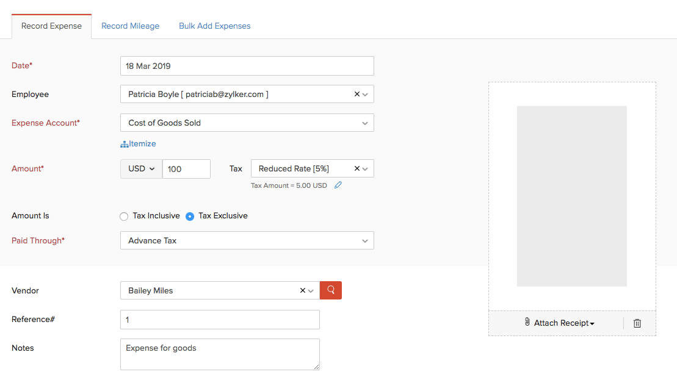The height and width of the screenshot is (380, 677).
Task: Click the Date input field
Action: 247,66
